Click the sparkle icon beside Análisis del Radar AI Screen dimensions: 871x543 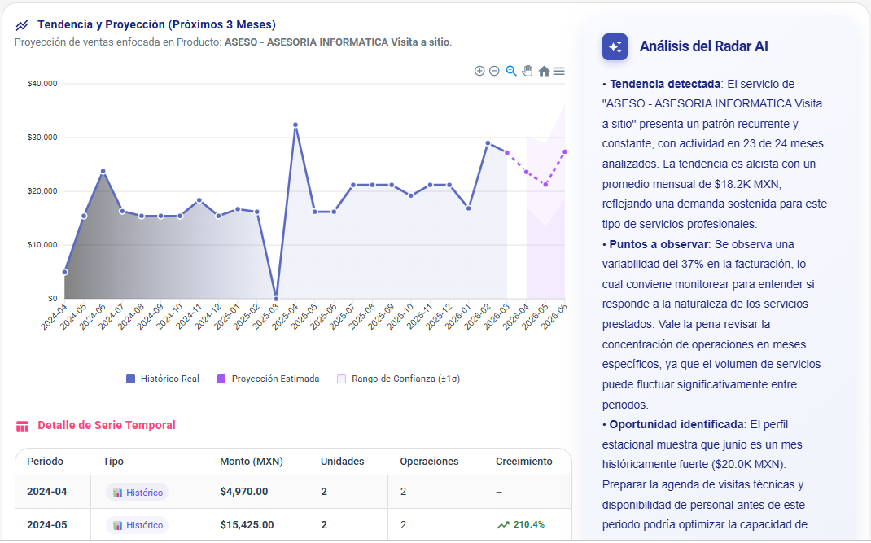(x=615, y=46)
